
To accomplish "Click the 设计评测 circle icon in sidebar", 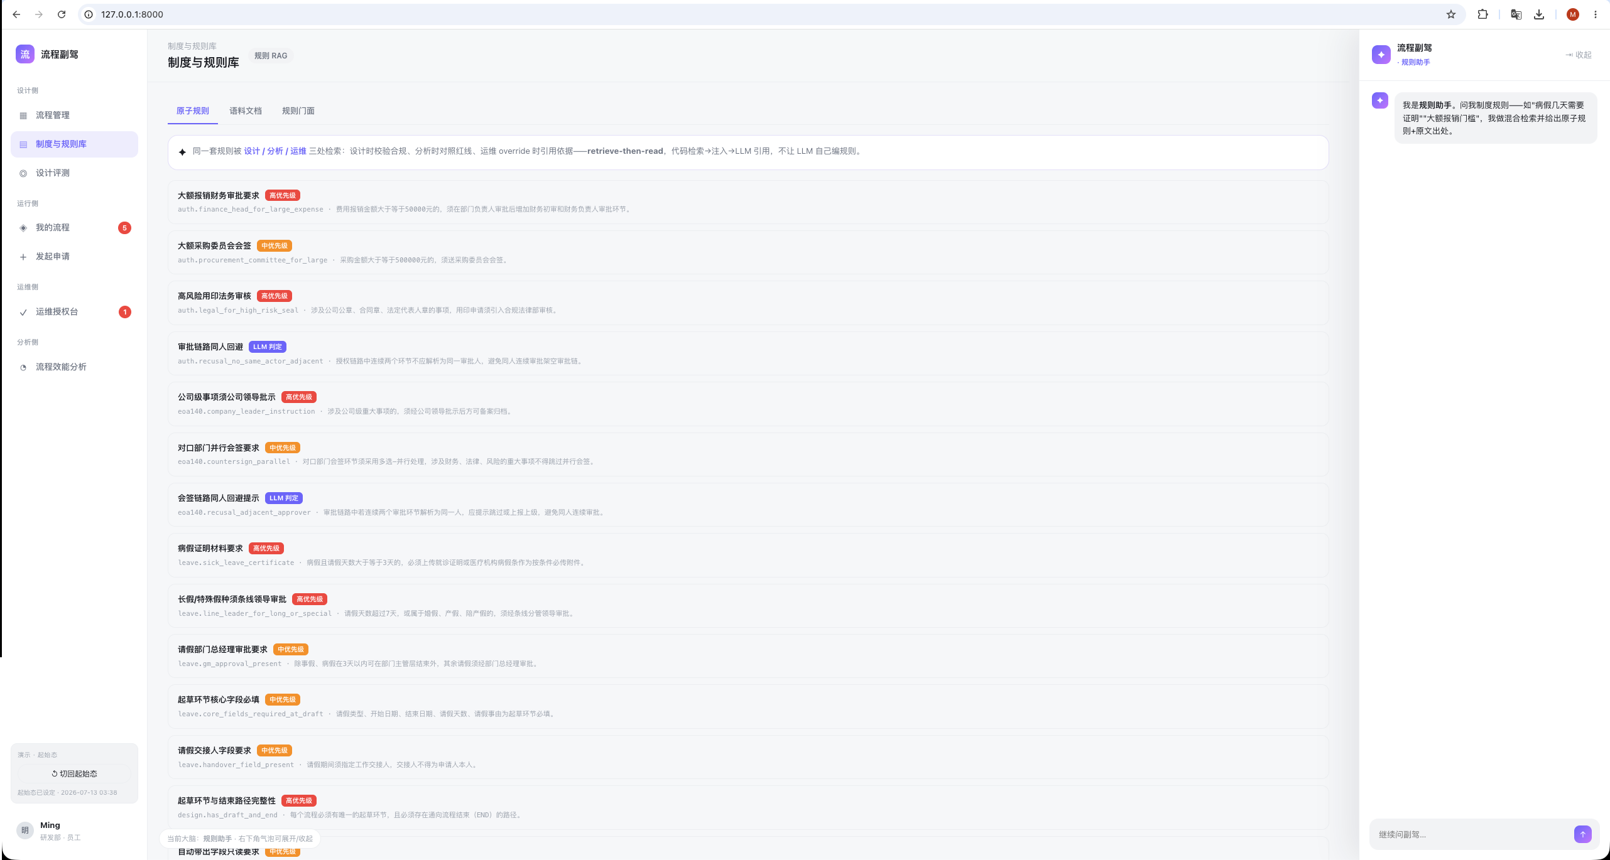I will pyautogui.click(x=23, y=173).
